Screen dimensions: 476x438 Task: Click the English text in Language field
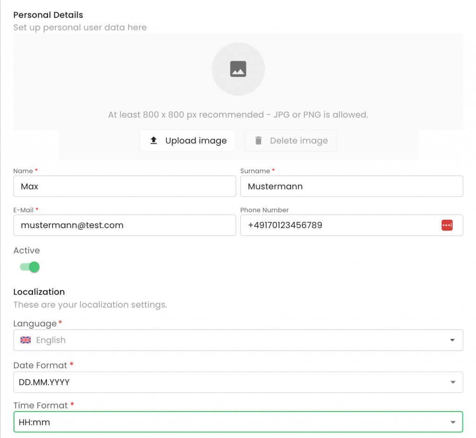(51, 340)
